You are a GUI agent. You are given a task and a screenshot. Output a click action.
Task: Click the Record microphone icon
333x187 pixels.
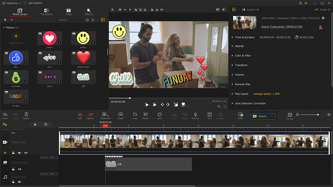(195, 114)
